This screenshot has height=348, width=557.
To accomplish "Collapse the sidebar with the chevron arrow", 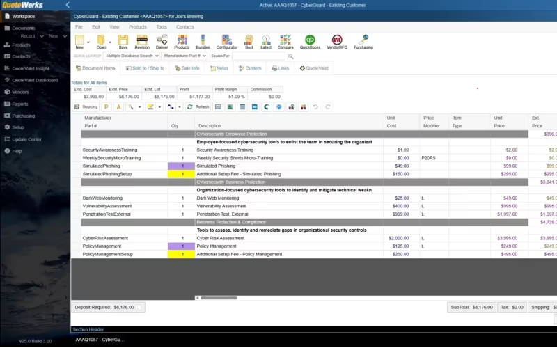I will [x=68, y=5].
